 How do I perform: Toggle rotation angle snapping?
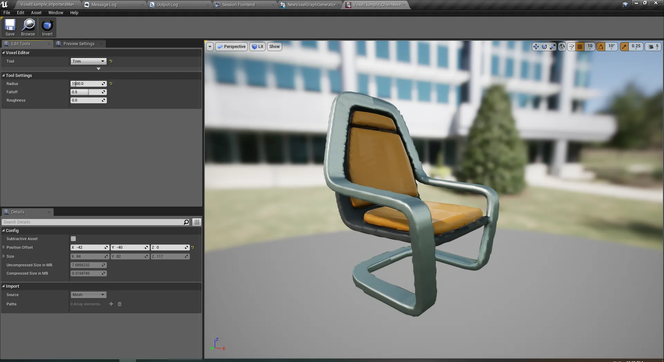[x=601, y=47]
